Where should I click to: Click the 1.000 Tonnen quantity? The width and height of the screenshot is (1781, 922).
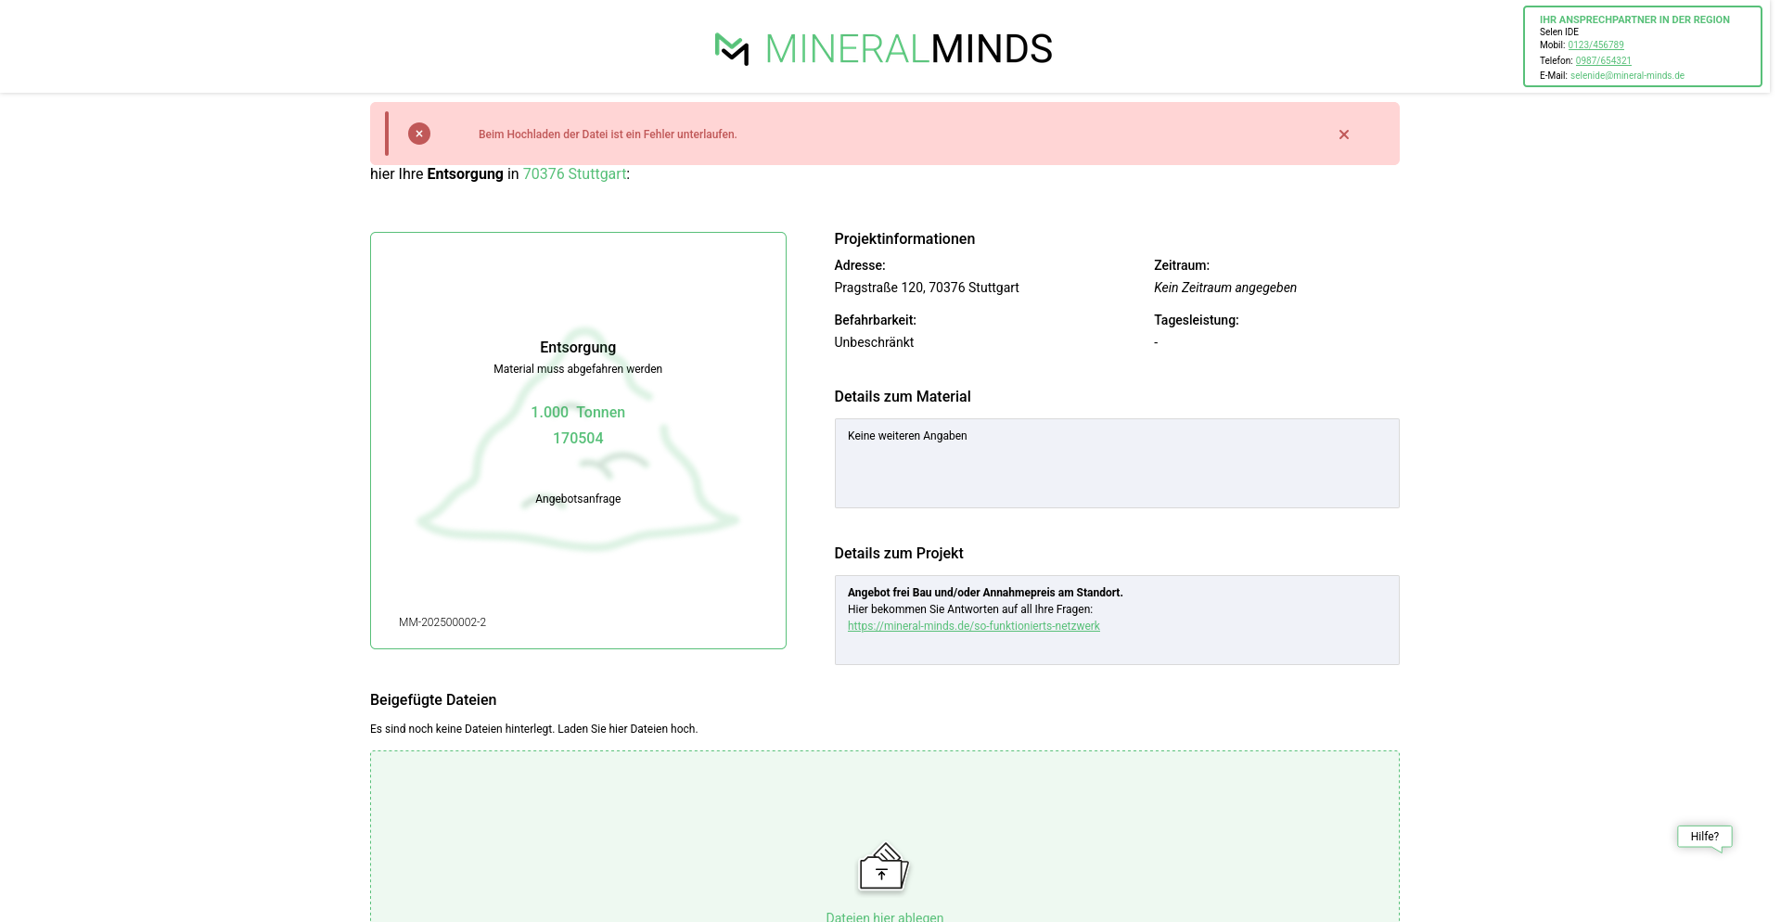(577, 413)
